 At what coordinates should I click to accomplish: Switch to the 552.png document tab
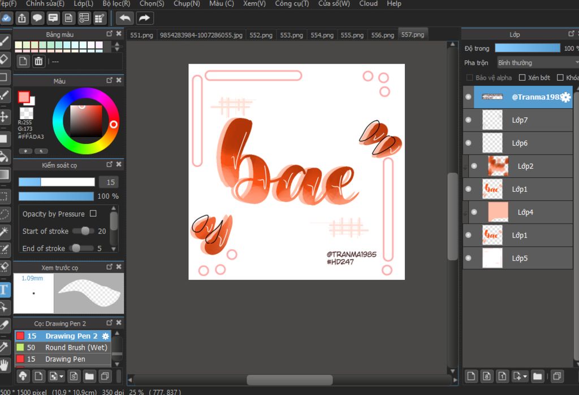tap(261, 35)
